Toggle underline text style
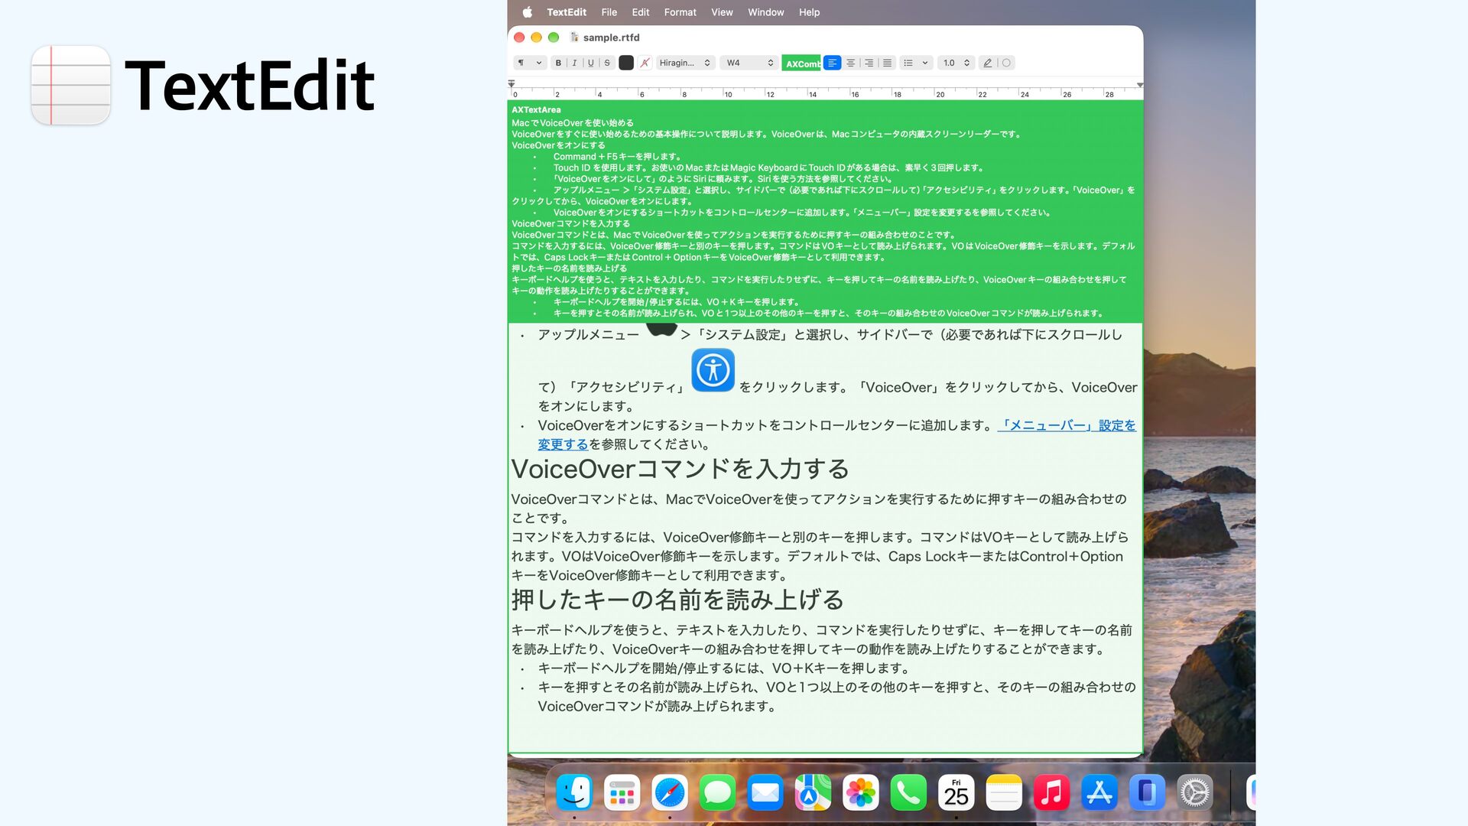This screenshot has height=826, width=1468. pos(590,63)
